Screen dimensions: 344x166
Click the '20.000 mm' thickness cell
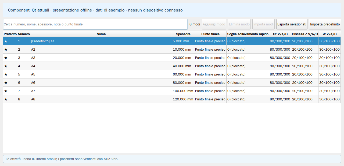tap(183, 58)
